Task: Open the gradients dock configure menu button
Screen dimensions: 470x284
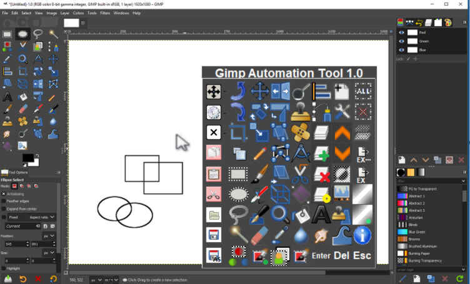Action: pyautogui.click(x=464, y=172)
